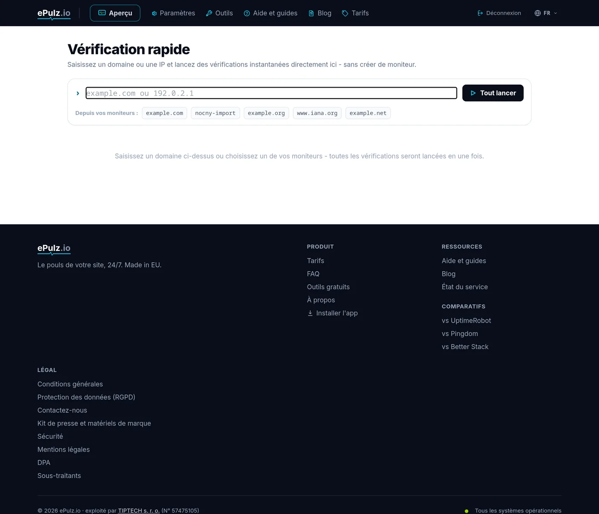Open Conditions générales
Image resolution: width=599 pixels, height=514 pixels.
(70, 384)
